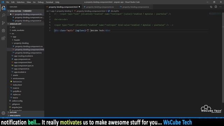Split the editor to the right
224x126 pixels.
coord(216,7)
